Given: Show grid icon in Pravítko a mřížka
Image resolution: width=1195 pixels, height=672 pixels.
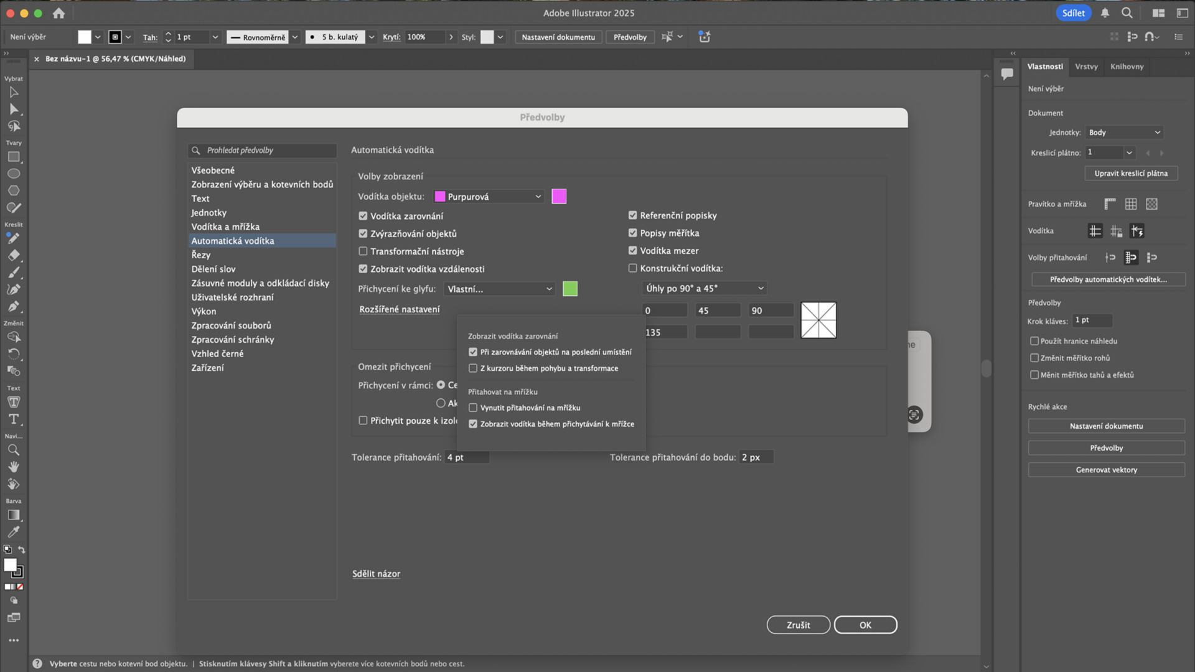Looking at the screenshot, I should [x=1131, y=204].
